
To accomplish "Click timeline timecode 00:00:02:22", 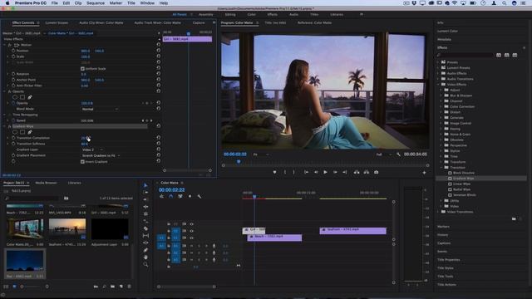I will pos(172,190).
